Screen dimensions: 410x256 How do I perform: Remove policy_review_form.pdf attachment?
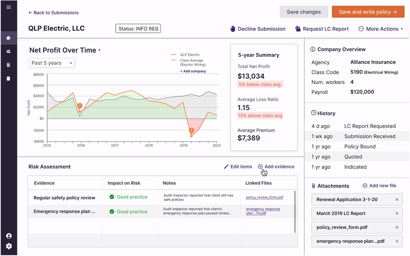point(397,227)
